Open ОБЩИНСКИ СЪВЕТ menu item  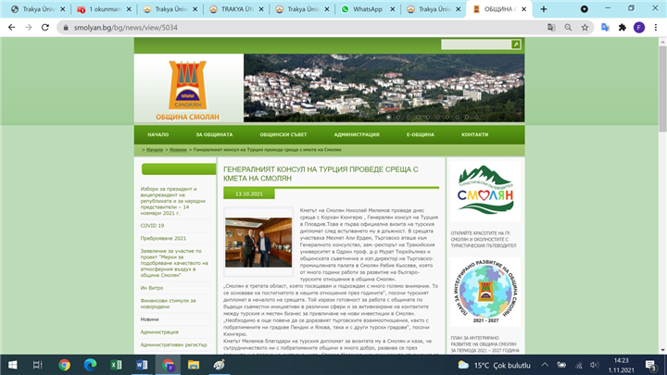pos(283,134)
